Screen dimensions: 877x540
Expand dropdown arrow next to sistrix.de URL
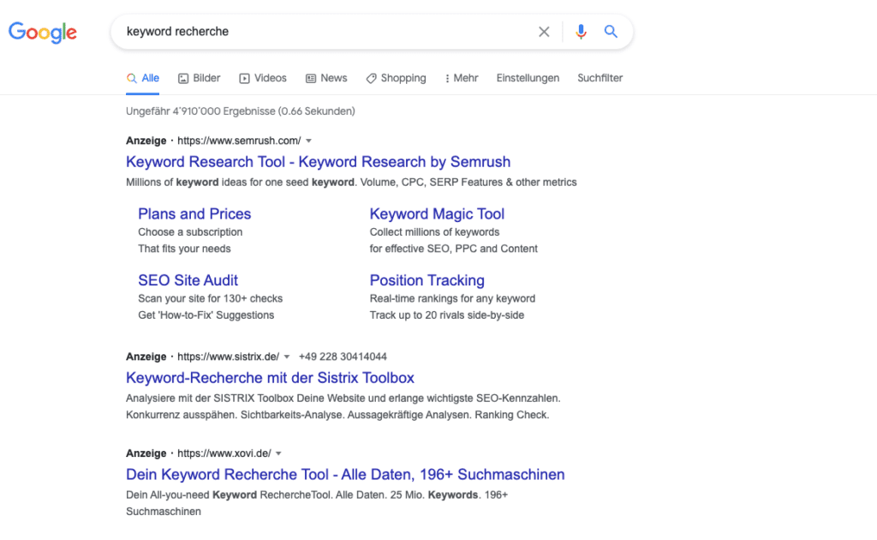tap(287, 357)
